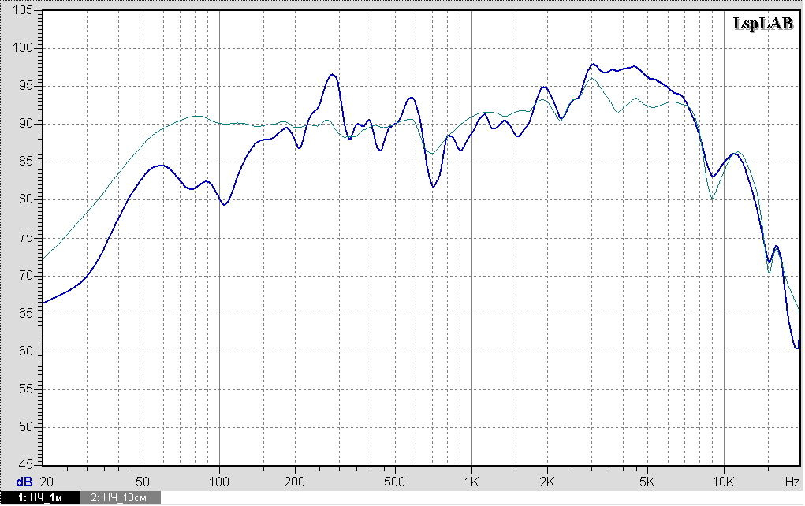Viewport: 805px width, 506px height.
Task: Click the 75 label on the dB axis
Action: pos(26,238)
